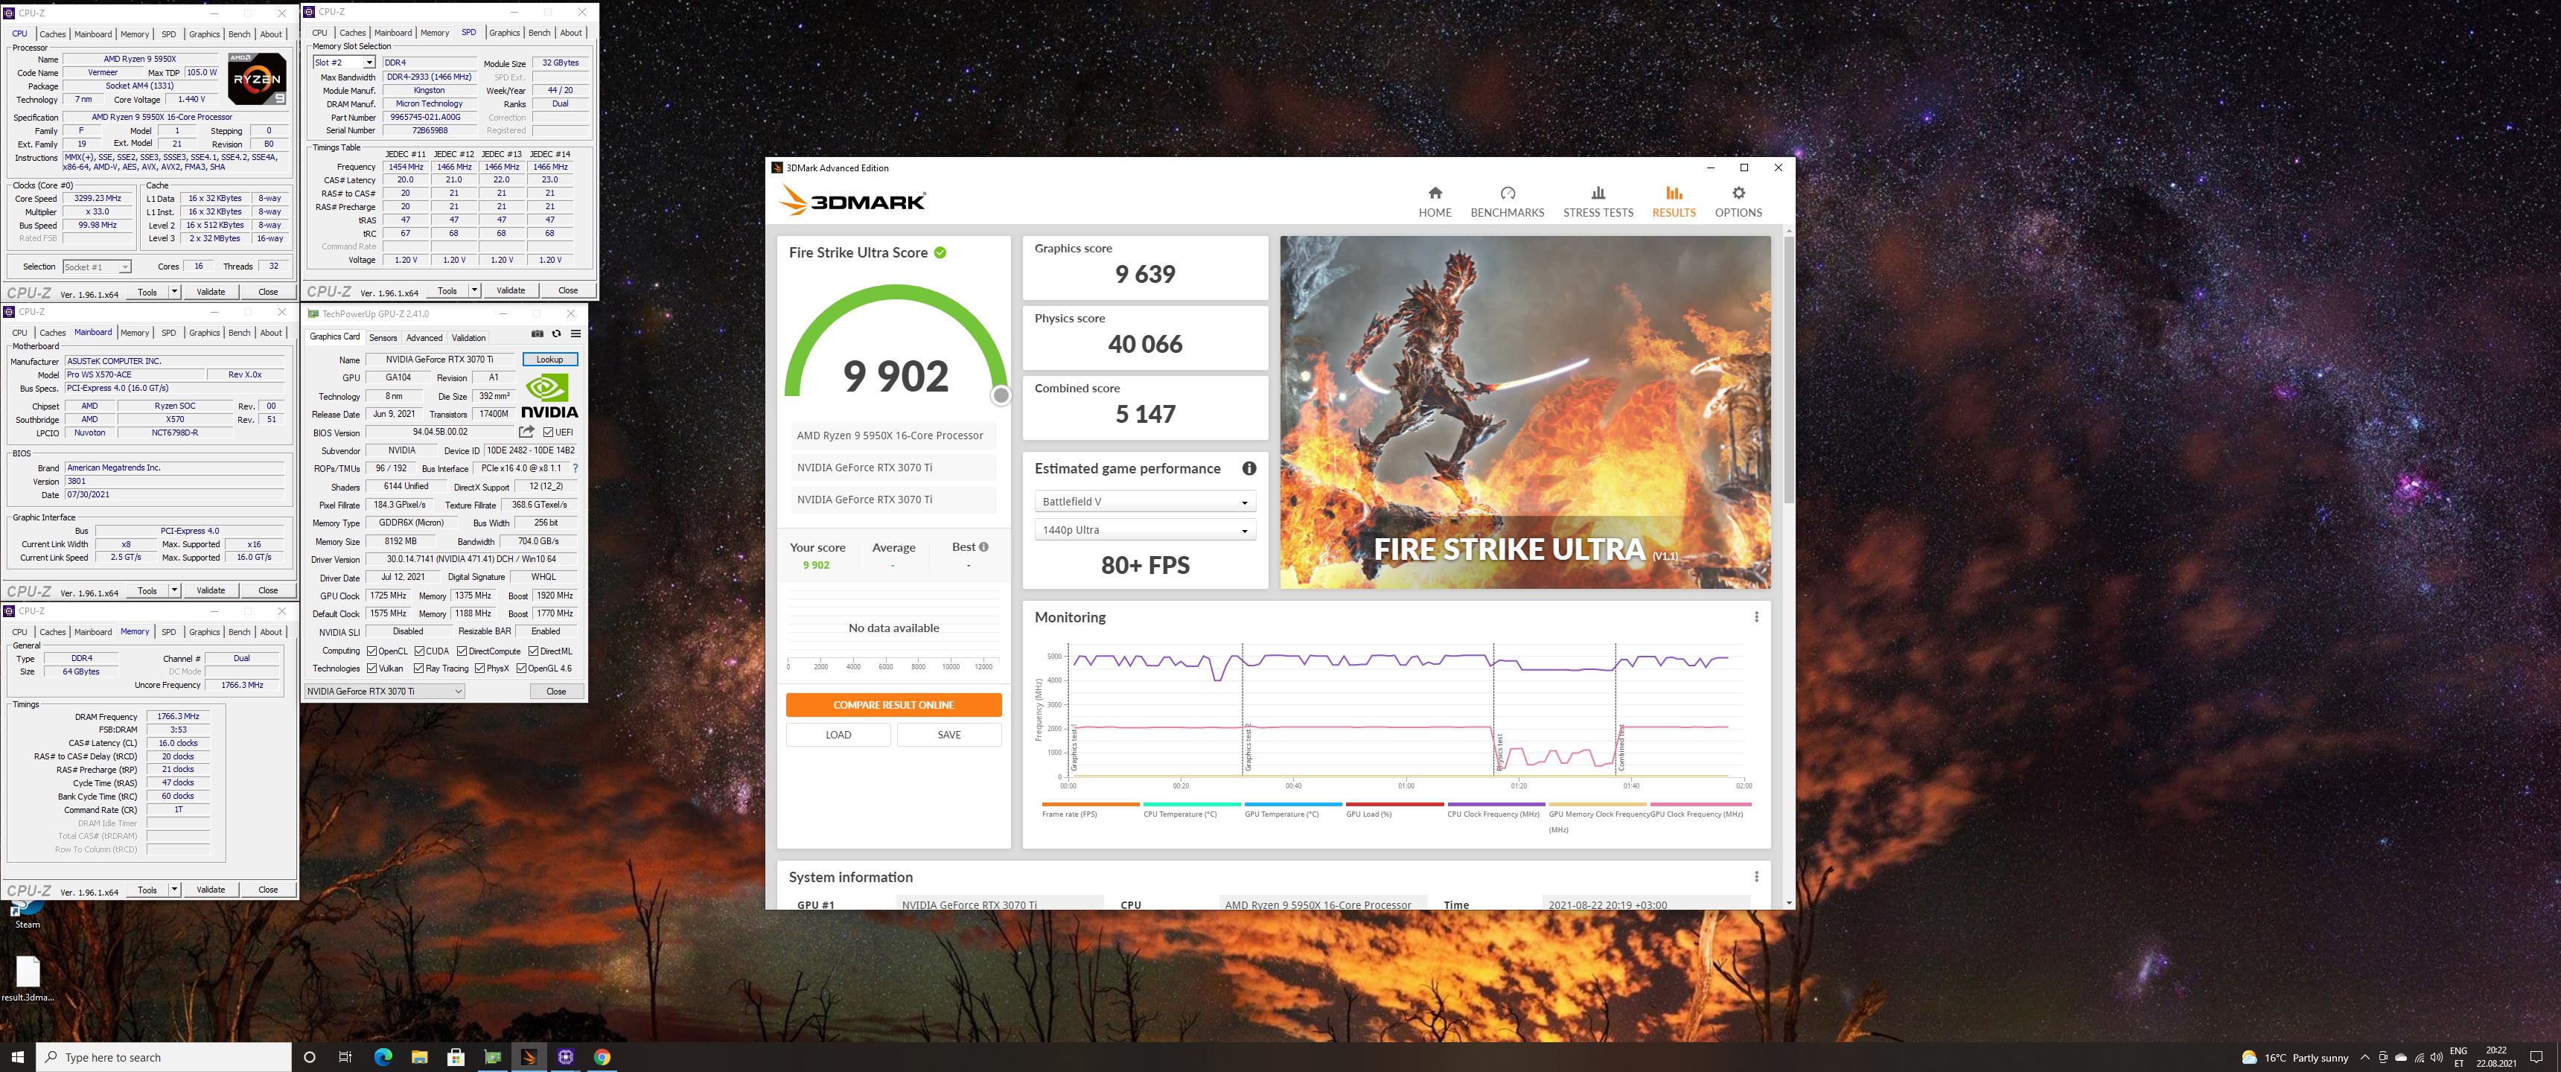2561x1072 pixels.
Task: Open the 3DMark HOME section
Action: tap(1435, 202)
